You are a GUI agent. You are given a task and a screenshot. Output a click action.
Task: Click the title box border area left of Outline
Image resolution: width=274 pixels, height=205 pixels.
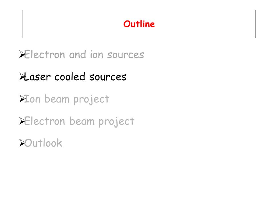[70, 24]
